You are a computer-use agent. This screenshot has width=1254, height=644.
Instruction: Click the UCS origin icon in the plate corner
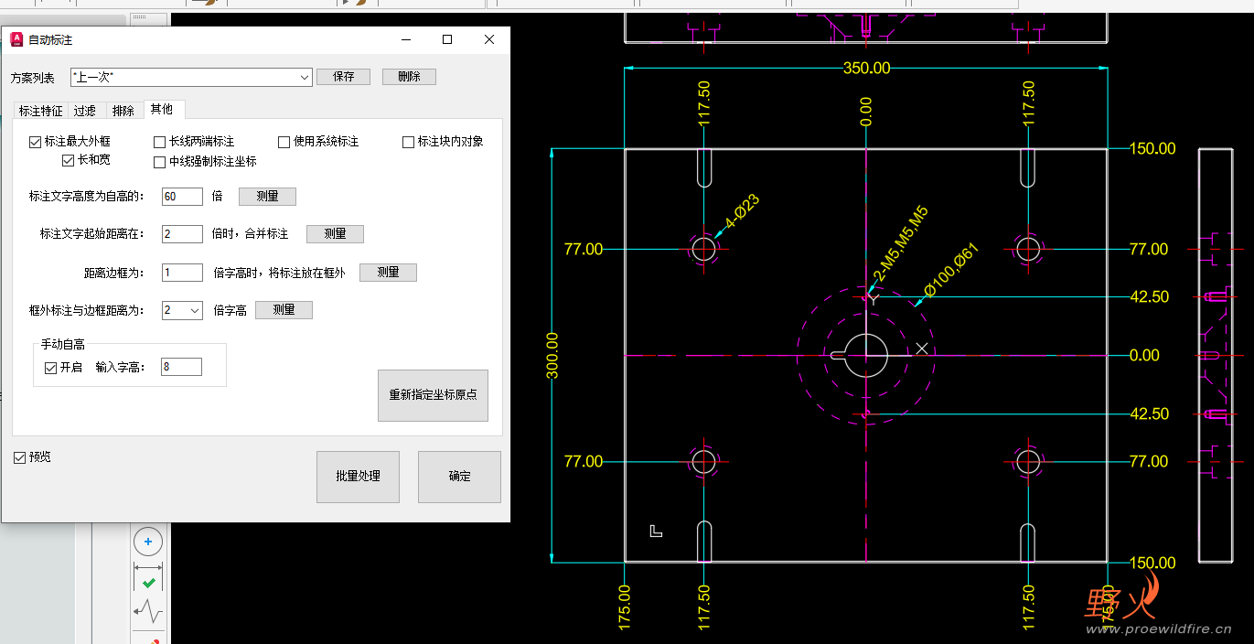(x=656, y=531)
